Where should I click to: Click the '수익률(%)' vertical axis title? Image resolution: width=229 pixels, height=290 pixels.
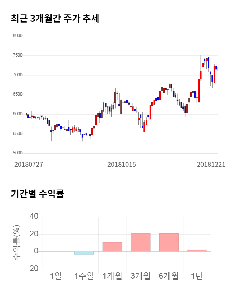tap(16, 242)
